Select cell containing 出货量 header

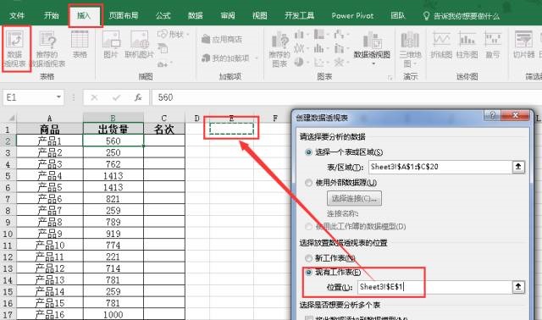pyautogui.click(x=113, y=129)
